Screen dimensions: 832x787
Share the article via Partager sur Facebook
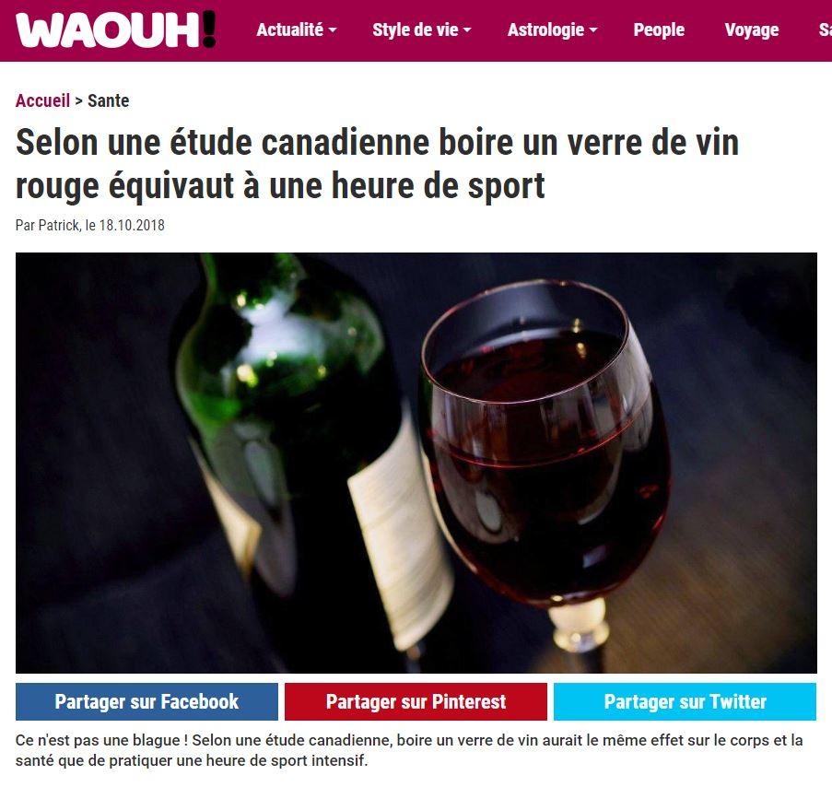(x=146, y=701)
